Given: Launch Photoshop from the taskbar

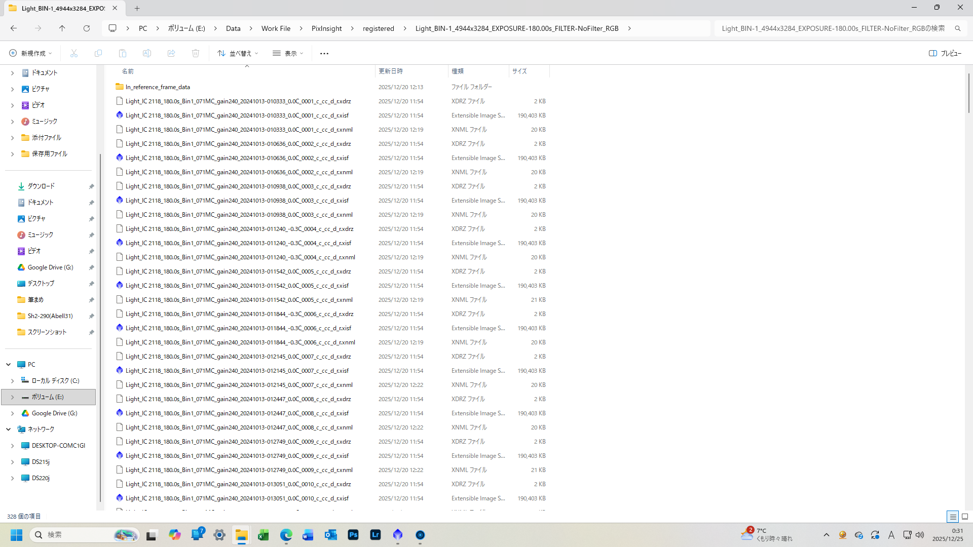Looking at the screenshot, I should (353, 535).
